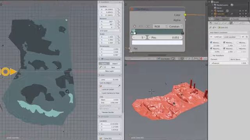
Task: Select the Scene grease pencil tab
Action: point(104,63)
